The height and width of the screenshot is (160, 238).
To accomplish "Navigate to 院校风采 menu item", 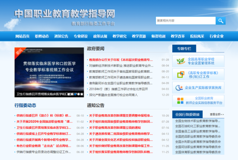I will [x=197, y=36].
